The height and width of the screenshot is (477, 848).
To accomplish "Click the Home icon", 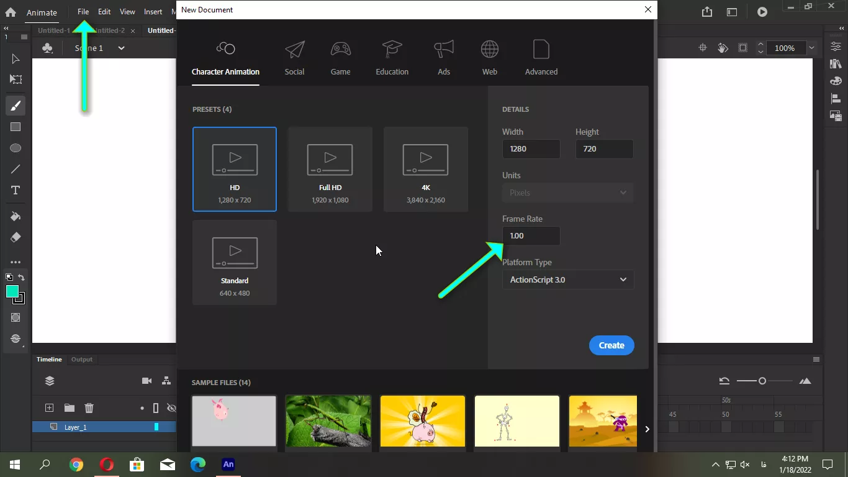I will 11,12.
